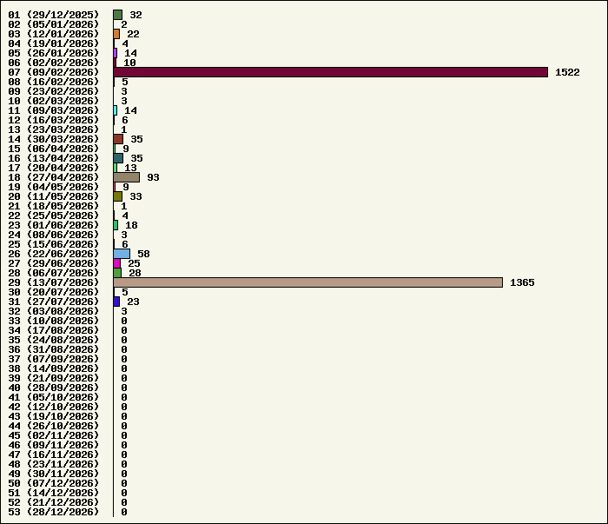This screenshot has height=524, width=608.
Task: Click the brown week 14 bar
Action: tap(118, 139)
